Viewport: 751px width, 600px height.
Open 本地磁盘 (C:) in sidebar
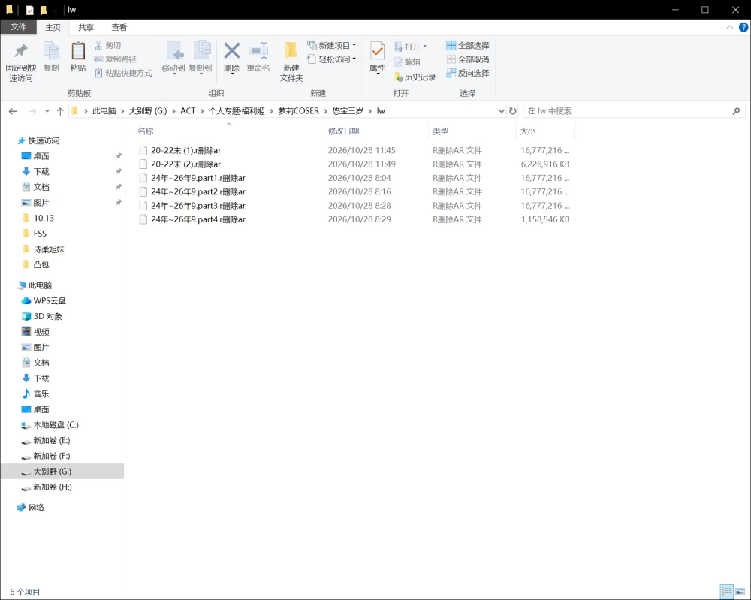pos(50,425)
